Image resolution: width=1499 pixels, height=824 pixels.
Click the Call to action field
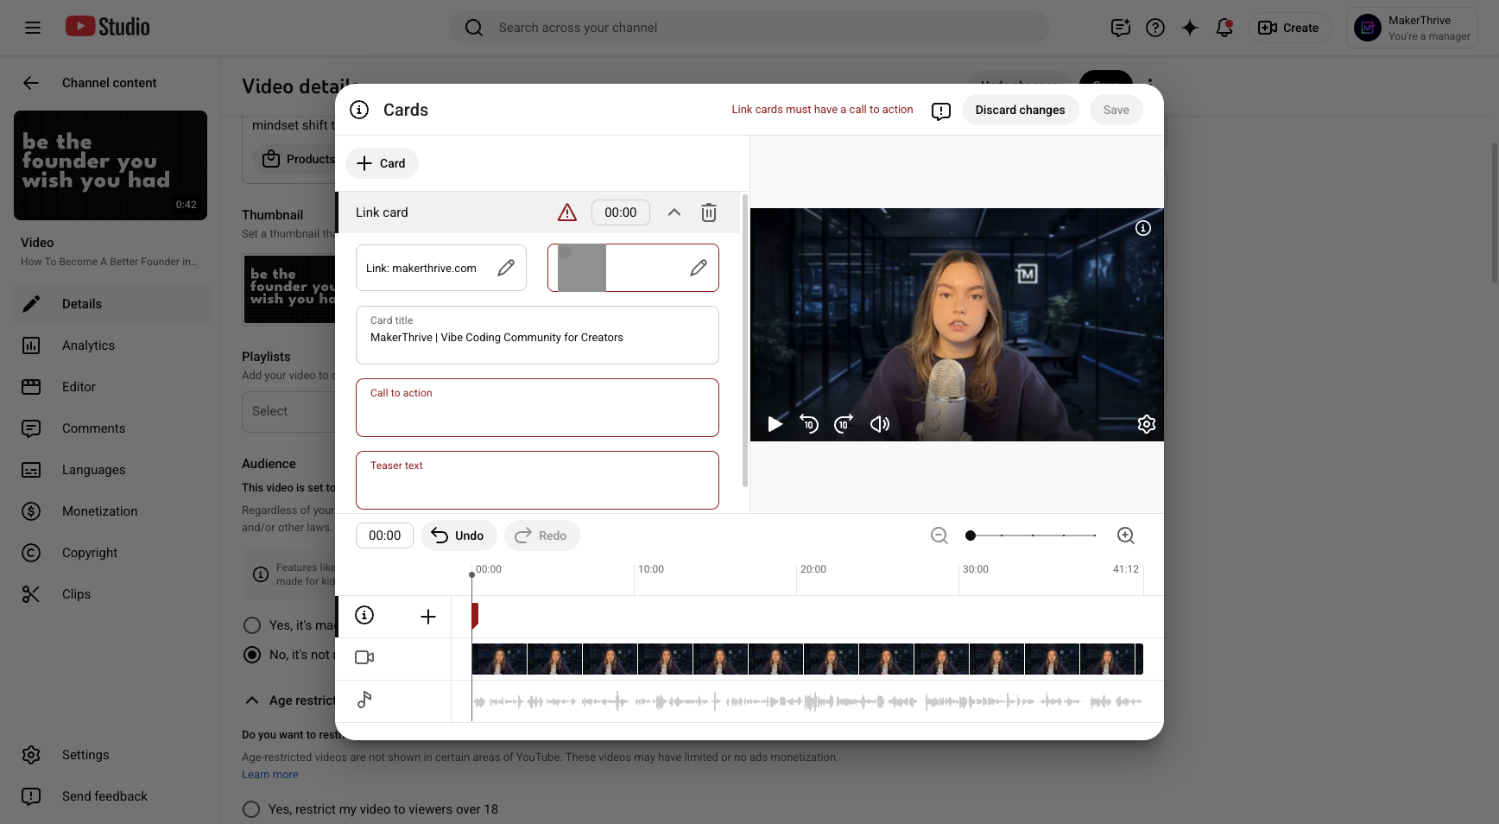click(537, 408)
